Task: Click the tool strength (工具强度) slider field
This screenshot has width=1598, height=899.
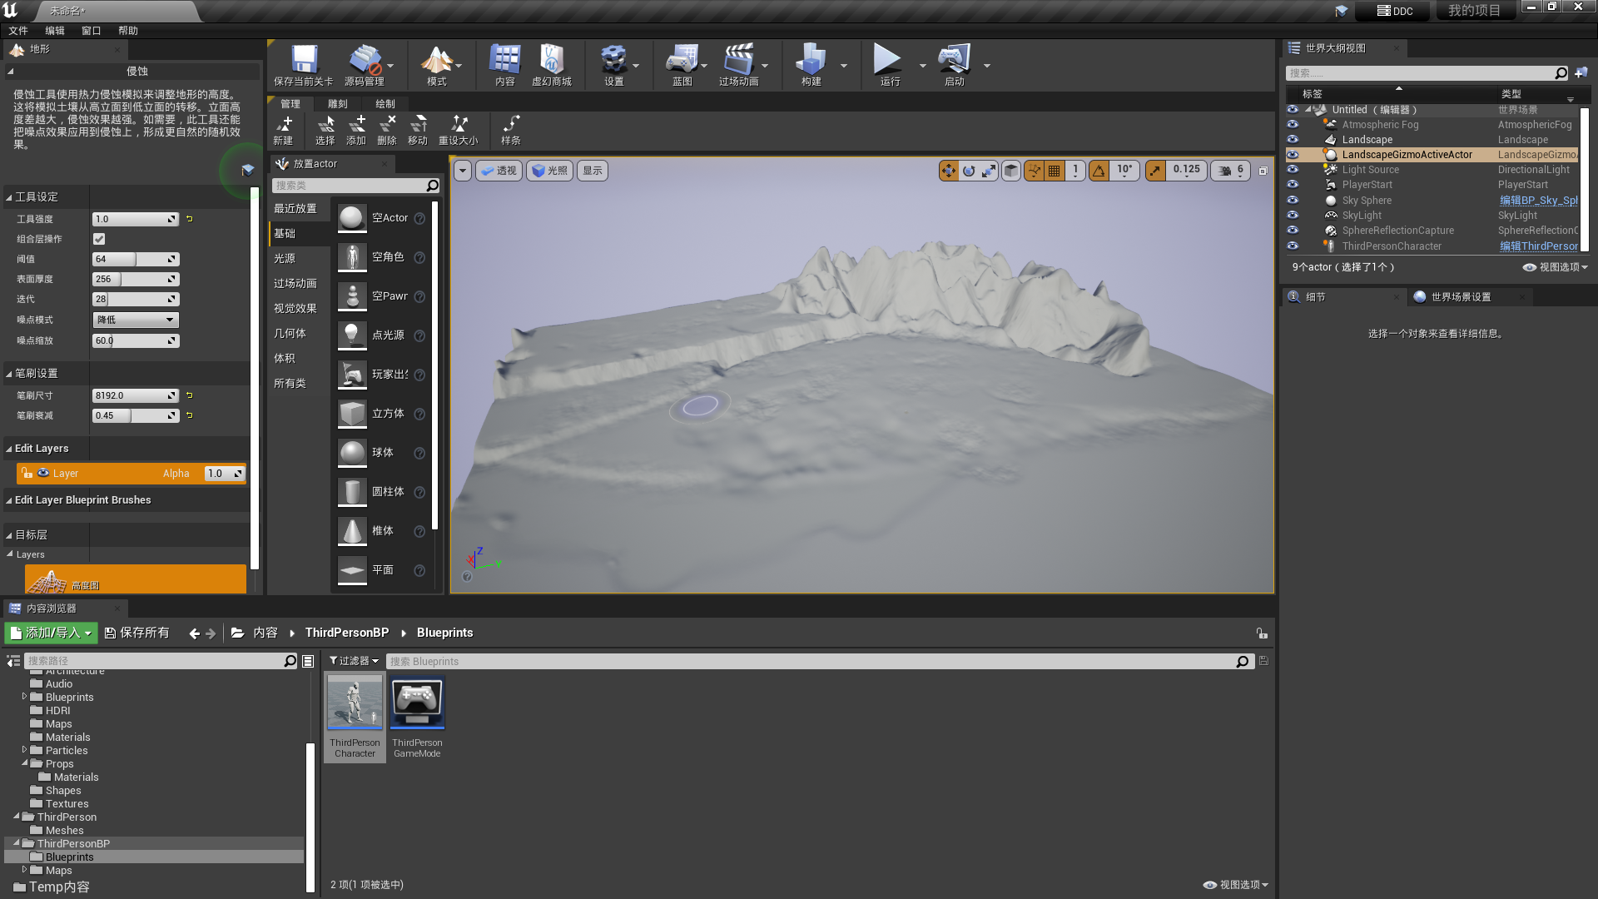Action: tap(136, 219)
